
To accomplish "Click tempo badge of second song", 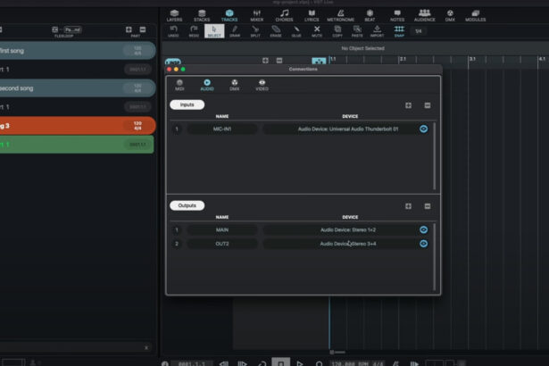I will [137, 87].
